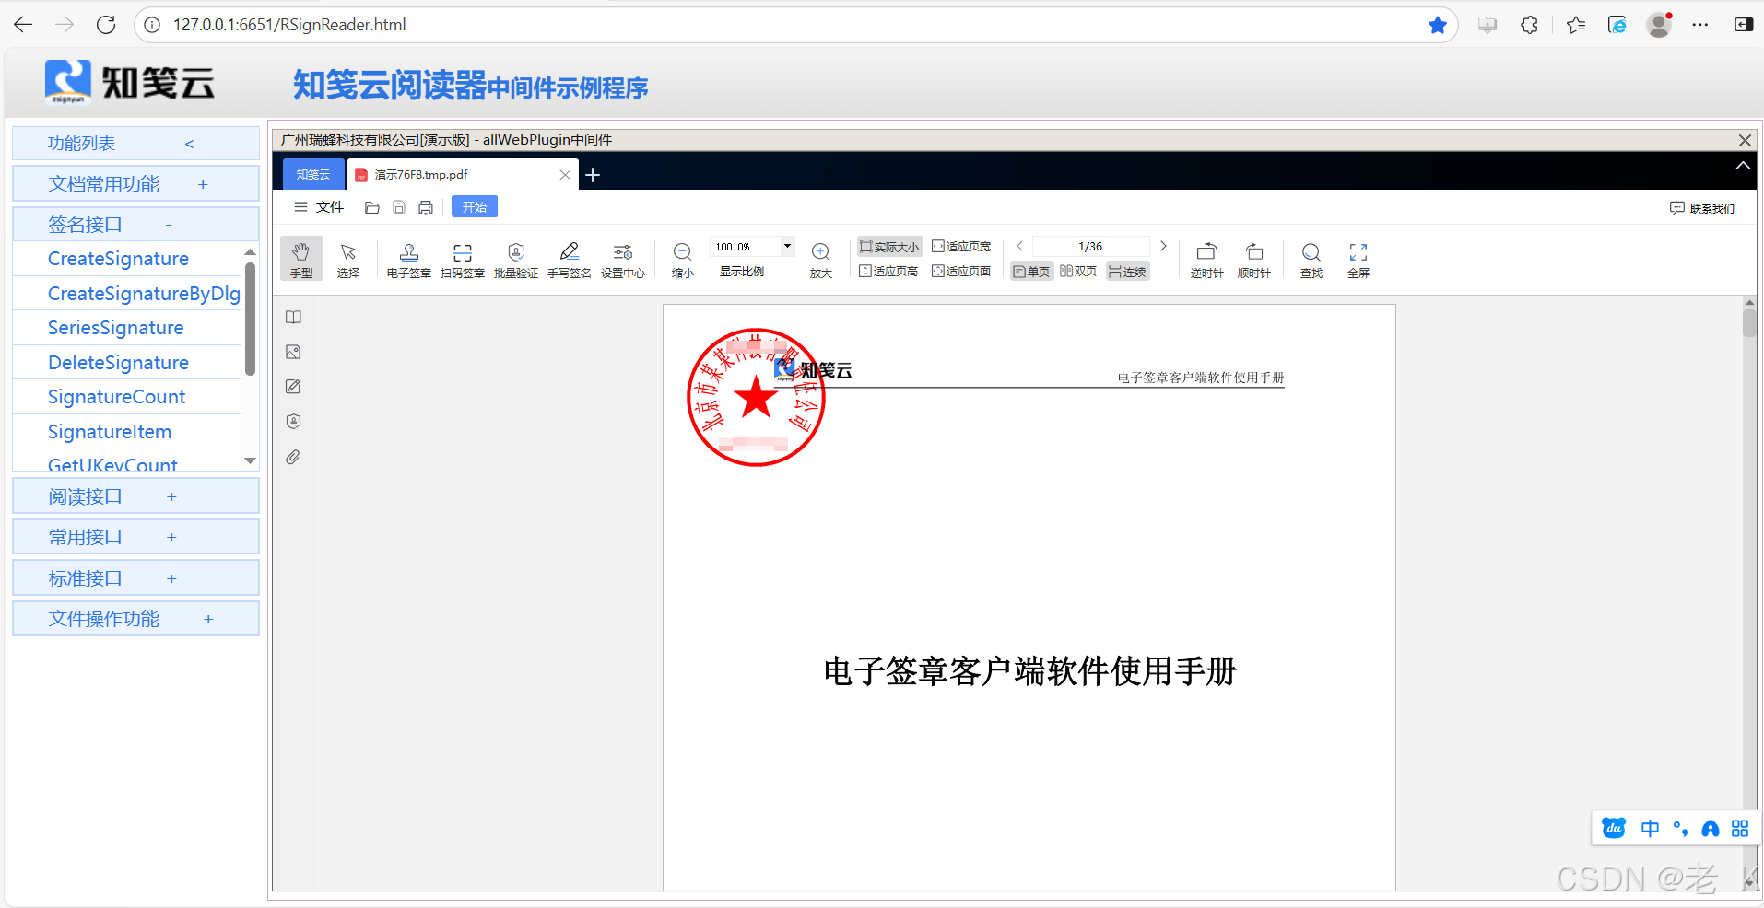This screenshot has width=1764, height=908.
Task: Click the document vertical scrollbar thumb
Action: point(1749,323)
